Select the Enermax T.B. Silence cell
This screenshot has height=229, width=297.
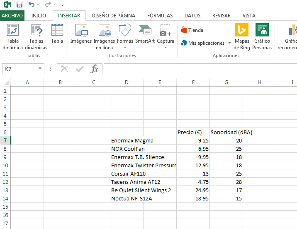(x=127, y=157)
